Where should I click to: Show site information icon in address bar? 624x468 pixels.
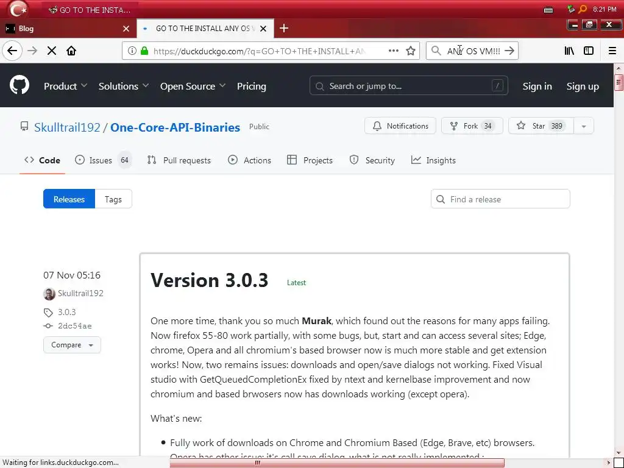coord(132,51)
